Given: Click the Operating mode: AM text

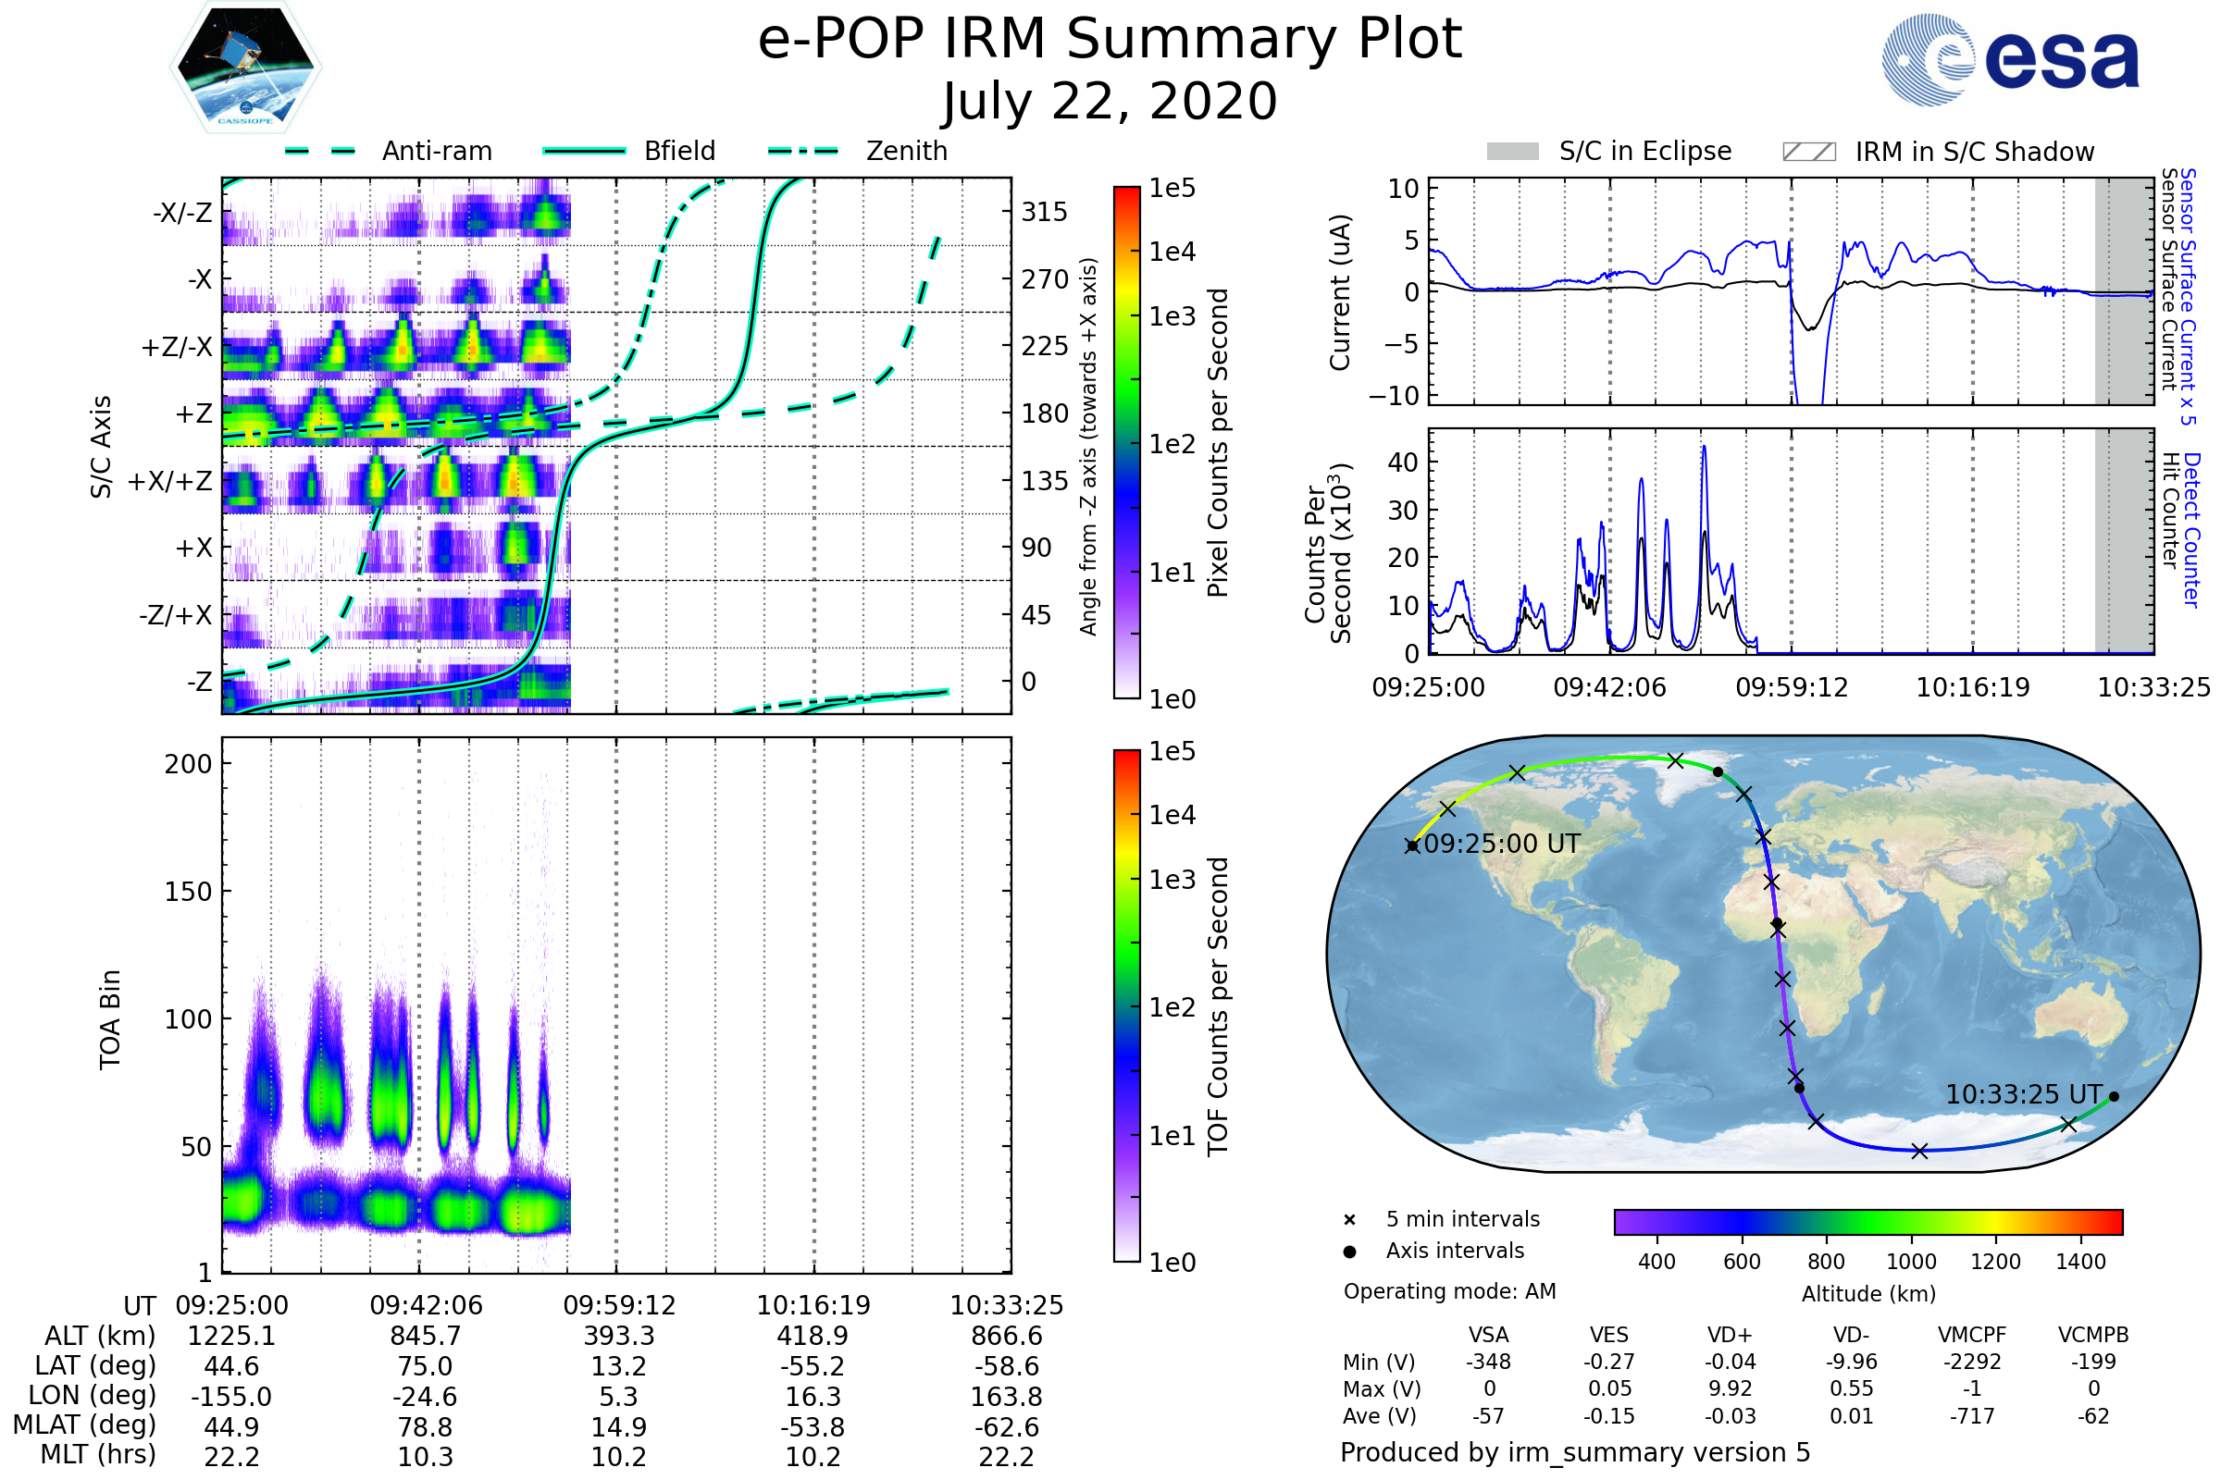Looking at the screenshot, I should [x=1449, y=1291].
